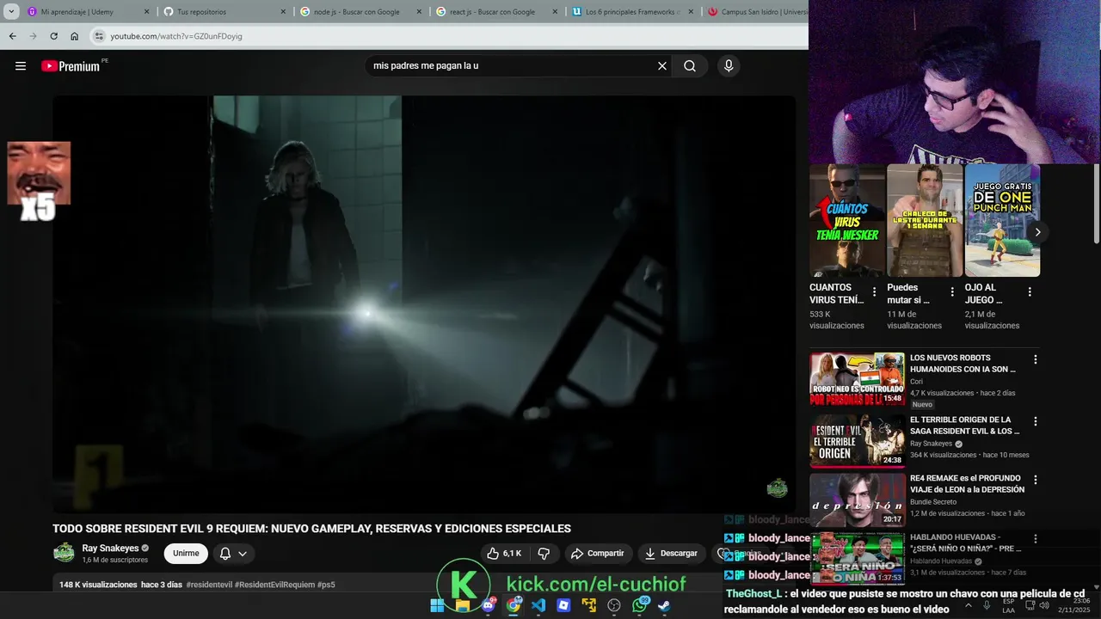The image size is (1101, 619).
Task: Open Ray Snakeyes channel avatar
Action: click(x=64, y=553)
